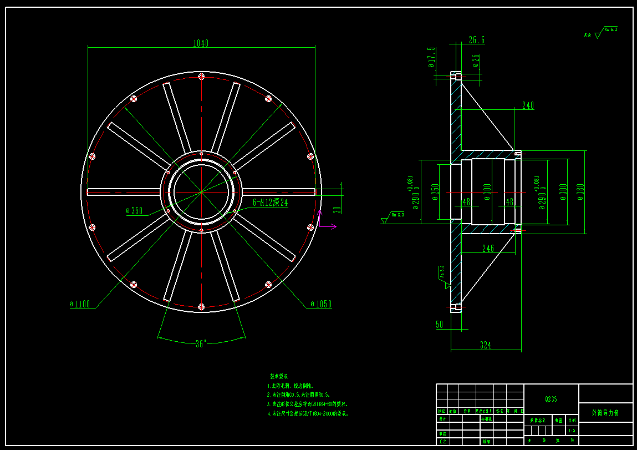Screen dimensions: 637x450
Task: Click the ø1100 outer diameter label
Action: click(80, 304)
